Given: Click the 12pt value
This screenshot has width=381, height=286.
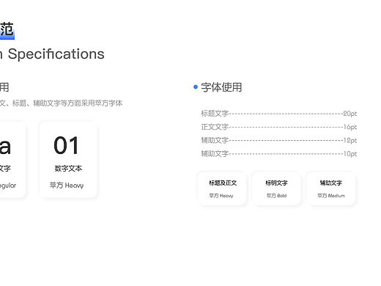Looking at the screenshot, I should (350, 140).
